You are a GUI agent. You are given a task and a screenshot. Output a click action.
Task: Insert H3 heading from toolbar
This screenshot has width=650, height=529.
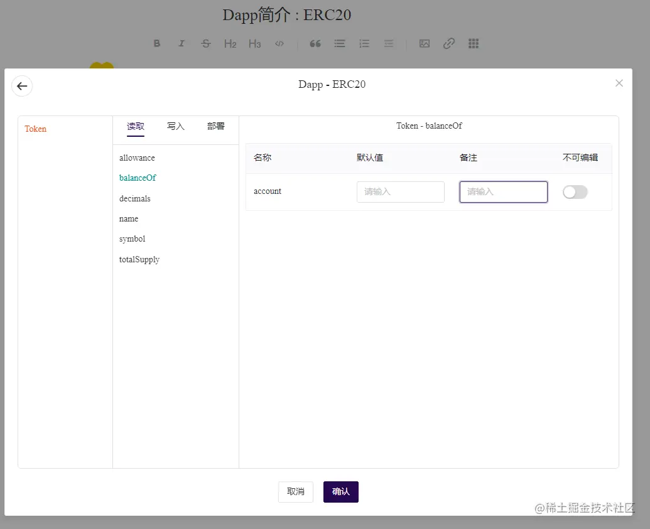(254, 43)
